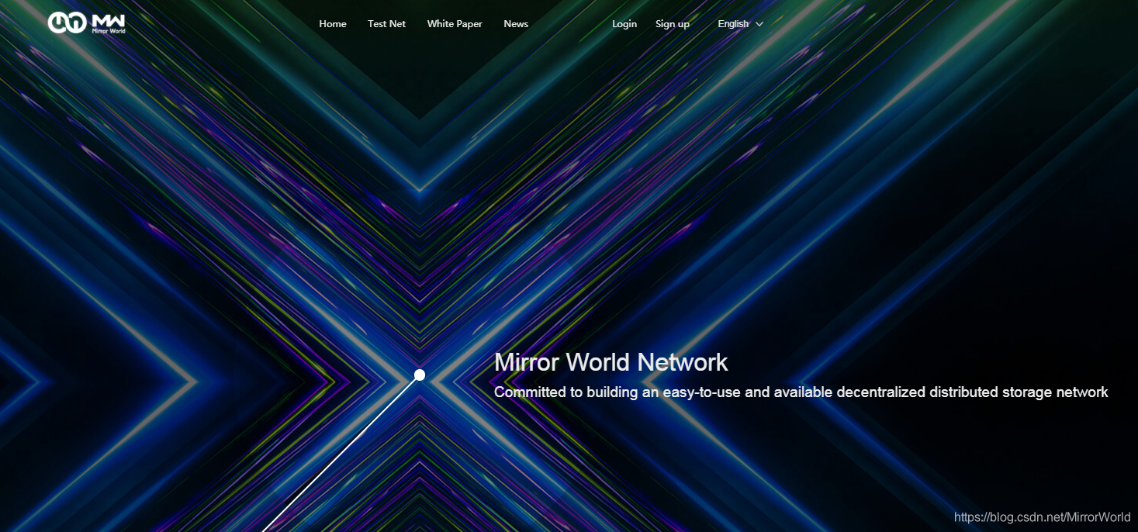Go to the Test Net page
The height and width of the screenshot is (532, 1138).
coord(386,24)
